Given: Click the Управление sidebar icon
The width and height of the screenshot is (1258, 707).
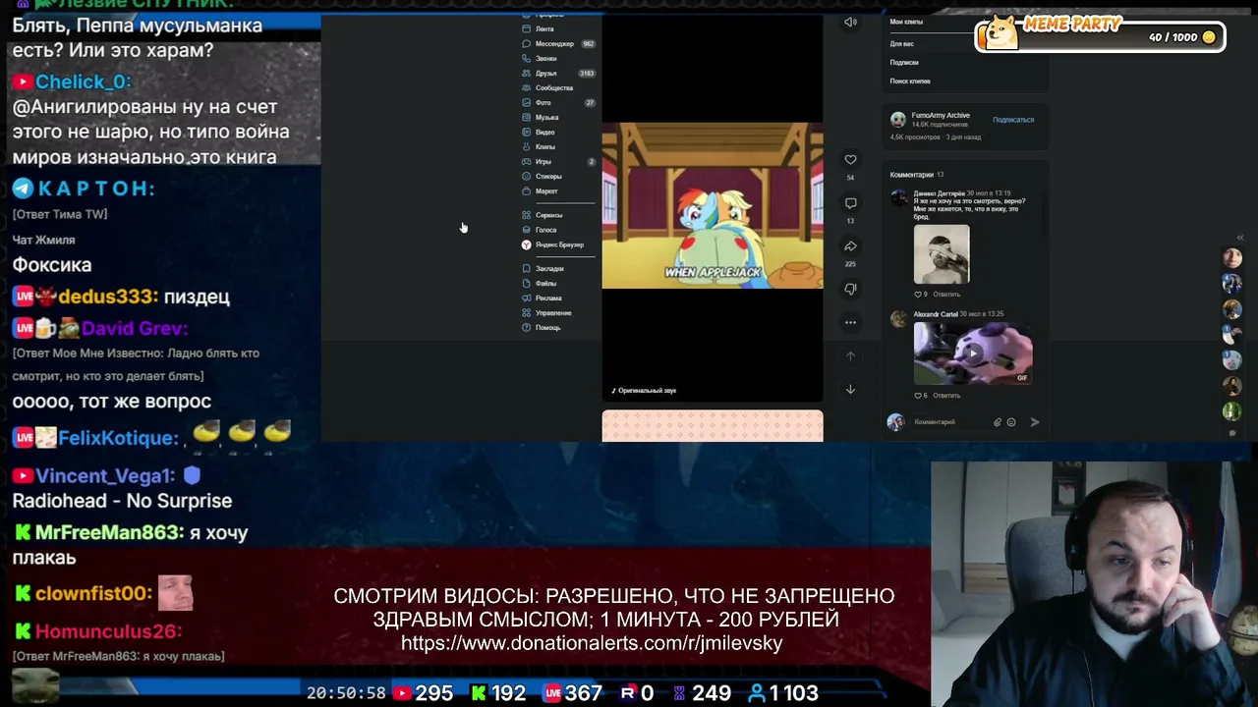Looking at the screenshot, I should [x=527, y=313].
